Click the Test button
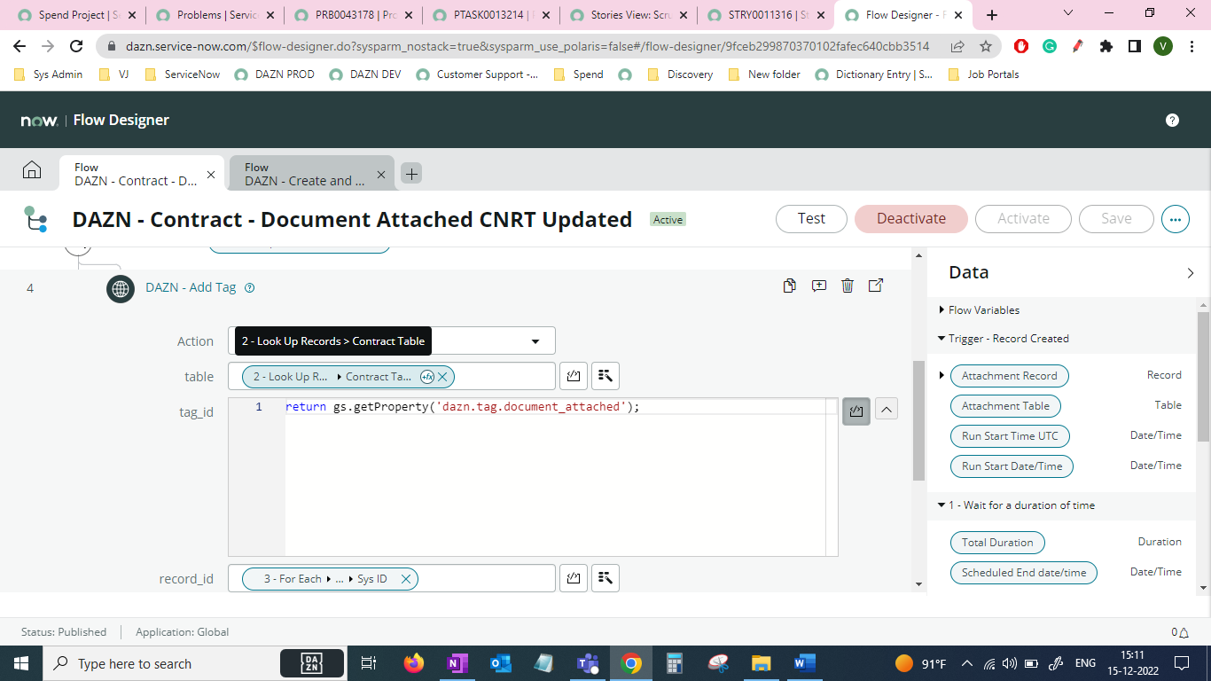 (811, 218)
